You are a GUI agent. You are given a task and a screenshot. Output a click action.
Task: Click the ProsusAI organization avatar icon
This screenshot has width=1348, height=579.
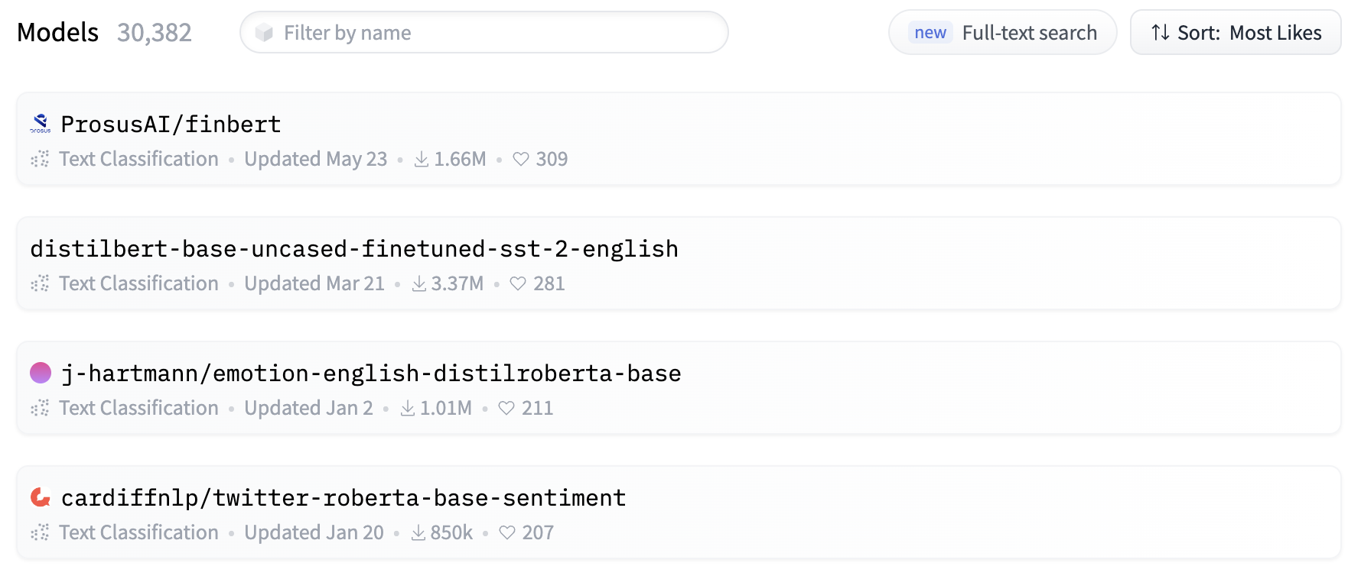41,124
